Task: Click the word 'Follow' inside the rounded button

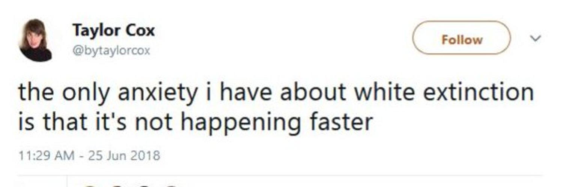Action: (462, 40)
